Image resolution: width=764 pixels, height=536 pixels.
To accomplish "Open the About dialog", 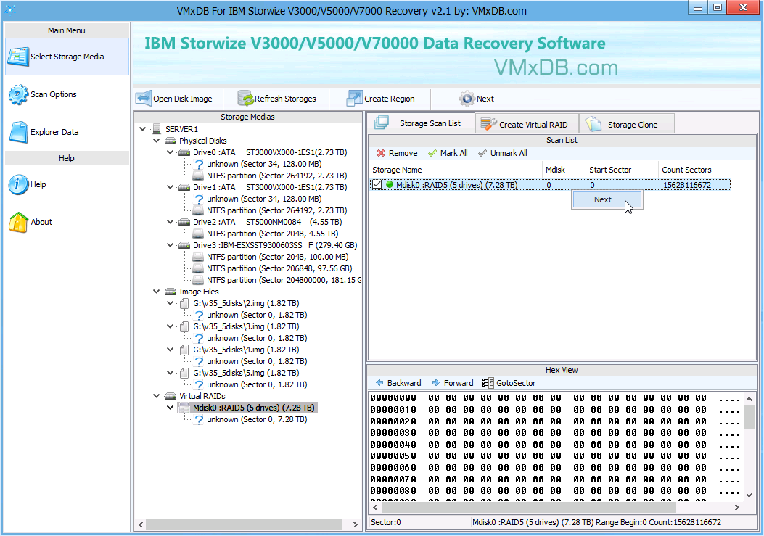I will coord(41,222).
